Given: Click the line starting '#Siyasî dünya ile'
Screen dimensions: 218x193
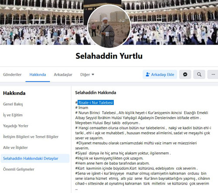Looking at the screenshot, I should coord(123,153).
